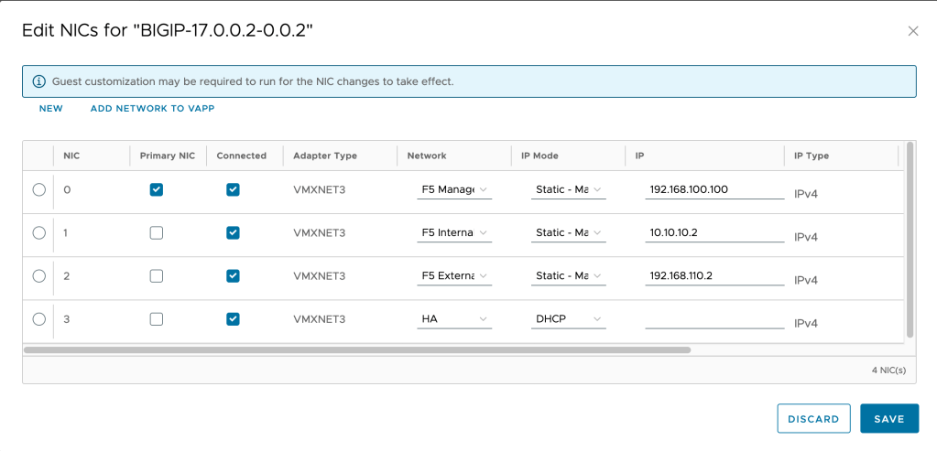Click NEW to add a NIC
The width and height of the screenshot is (937, 451).
(x=51, y=109)
